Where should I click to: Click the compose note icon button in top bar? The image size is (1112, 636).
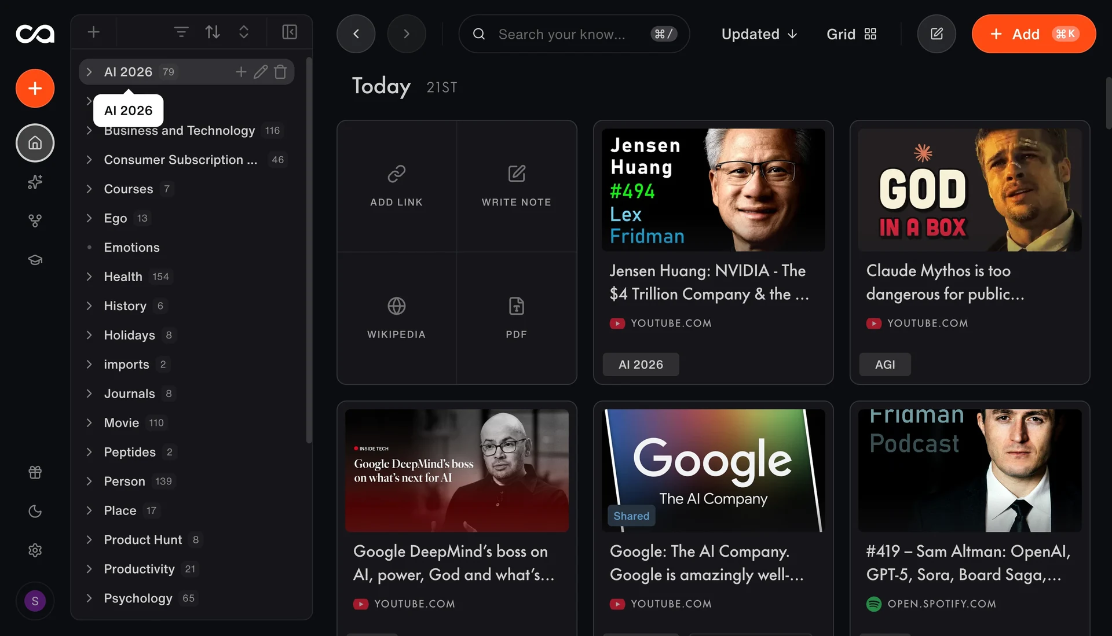click(937, 34)
